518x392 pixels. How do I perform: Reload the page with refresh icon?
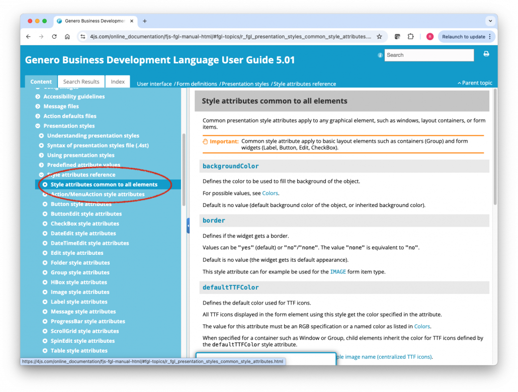pos(54,37)
